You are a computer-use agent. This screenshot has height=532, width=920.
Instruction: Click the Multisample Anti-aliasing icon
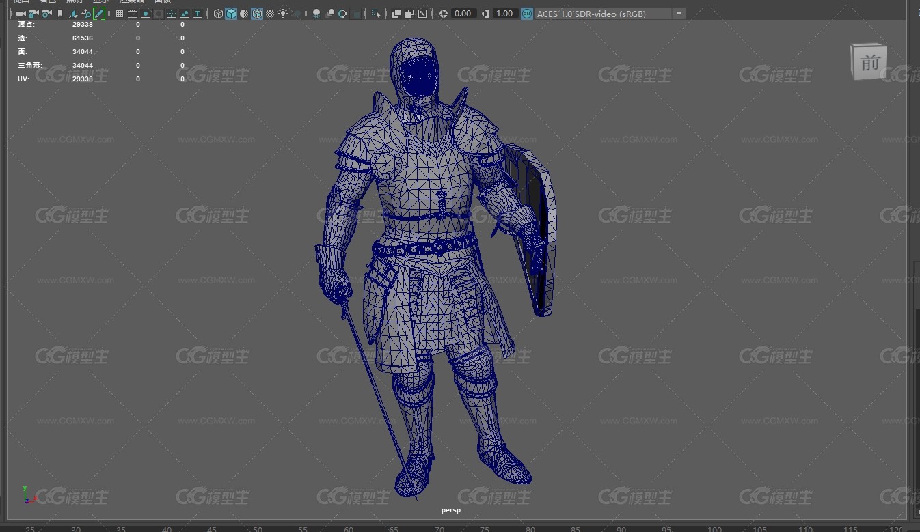click(x=342, y=14)
